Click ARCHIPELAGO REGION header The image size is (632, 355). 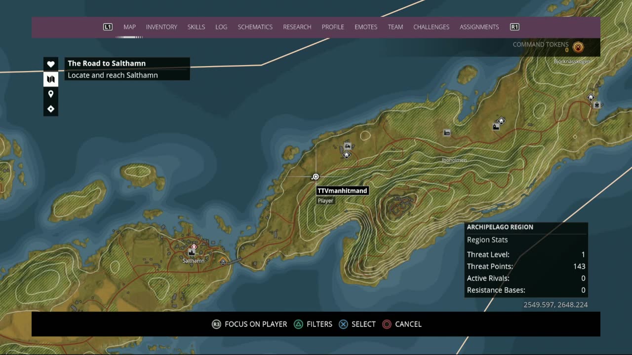click(500, 227)
